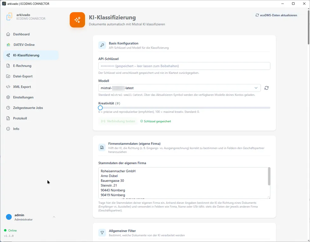Click the Zeitgesteuerte Jobs clock icon
The height and width of the screenshot is (242, 310).
pos(8,108)
